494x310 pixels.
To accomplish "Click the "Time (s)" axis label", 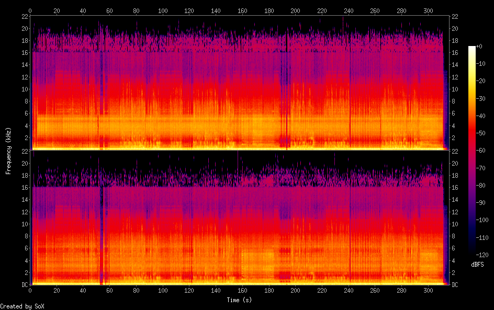I will pyautogui.click(x=239, y=300).
